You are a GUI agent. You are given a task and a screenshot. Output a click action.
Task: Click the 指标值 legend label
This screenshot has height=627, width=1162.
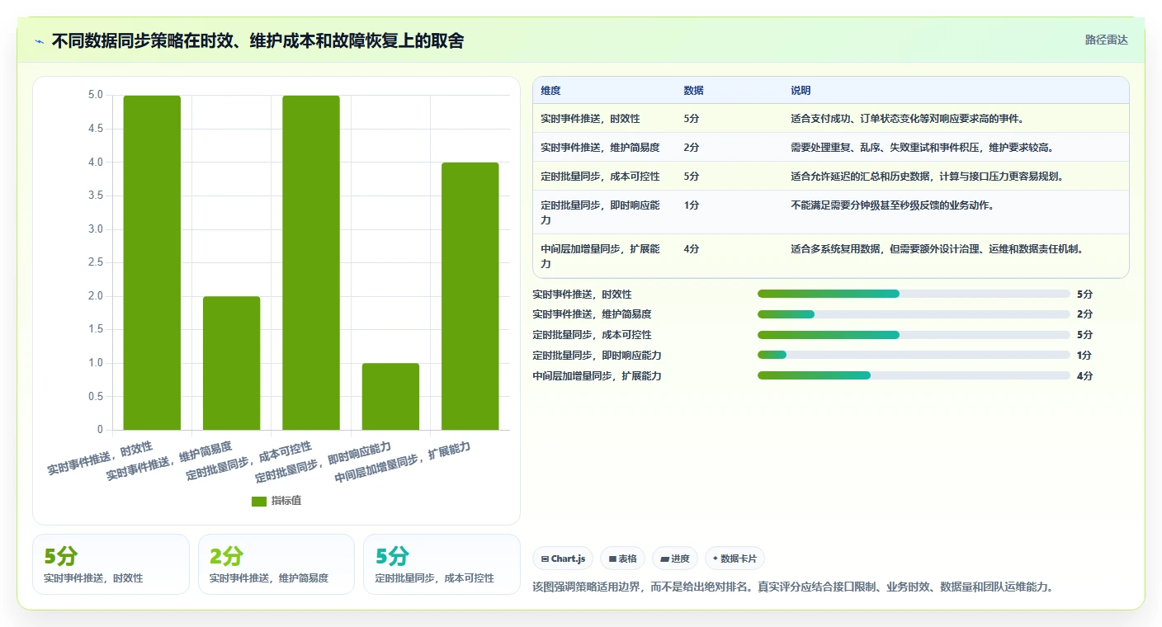click(286, 501)
